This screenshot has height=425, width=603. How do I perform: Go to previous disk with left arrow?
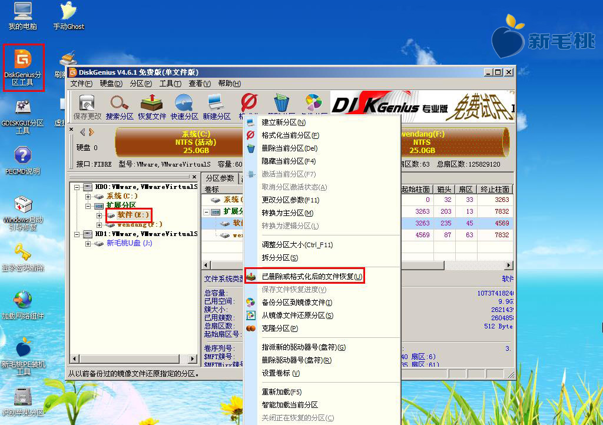82,132
